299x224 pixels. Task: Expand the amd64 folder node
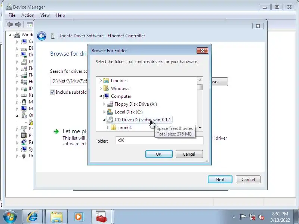pyautogui.click(x=108, y=127)
